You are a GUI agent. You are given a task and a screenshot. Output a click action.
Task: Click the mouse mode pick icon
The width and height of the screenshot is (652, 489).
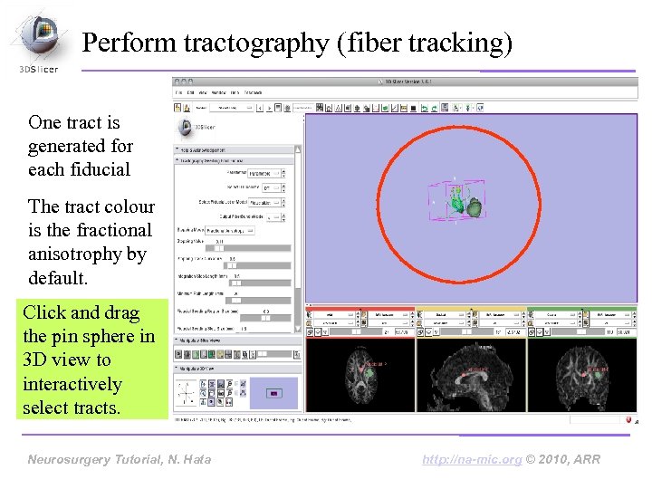tap(456, 108)
